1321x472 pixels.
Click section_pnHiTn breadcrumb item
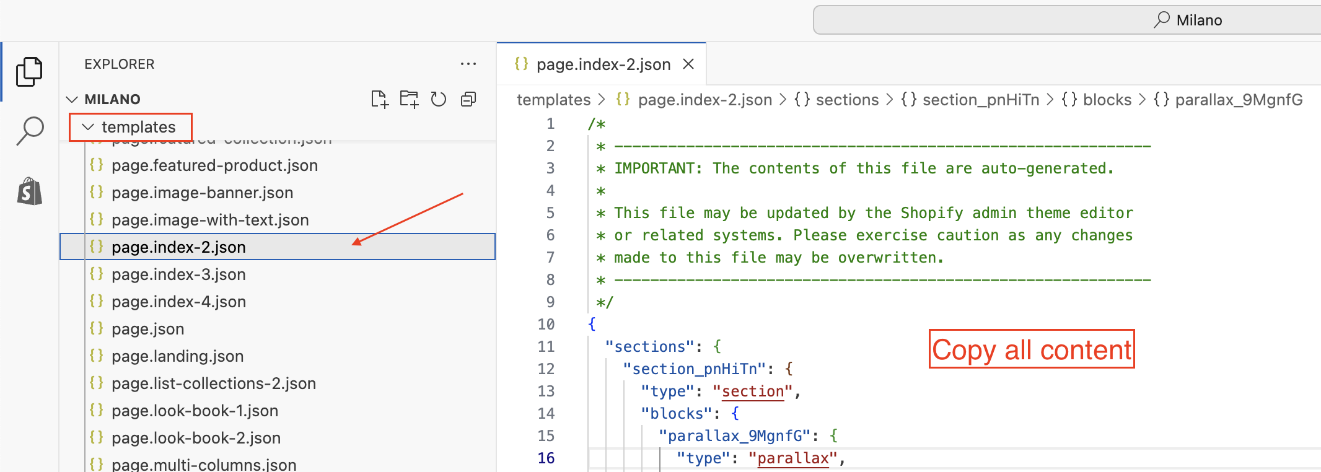[x=980, y=100]
